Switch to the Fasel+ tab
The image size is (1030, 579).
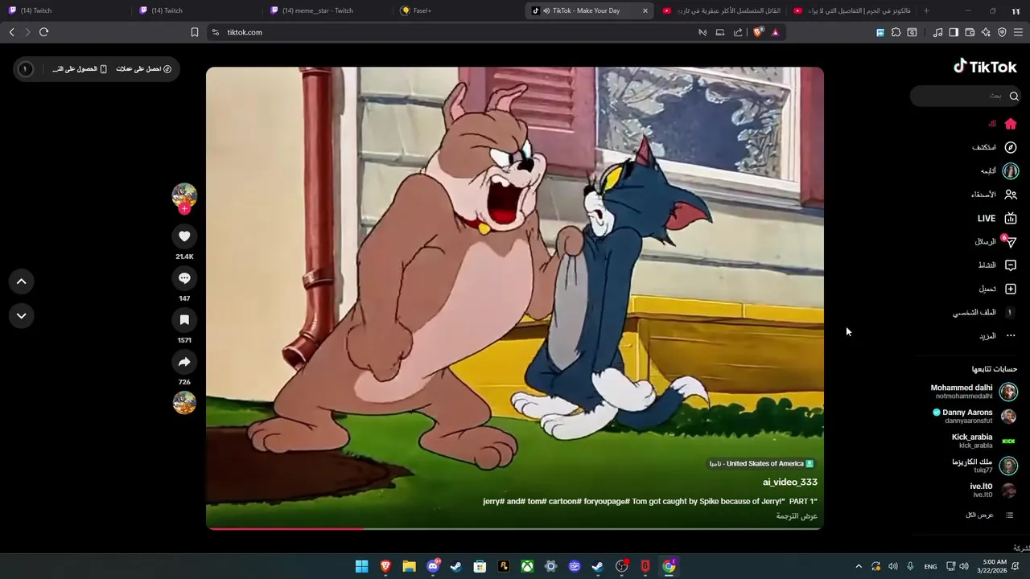[x=459, y=10]
